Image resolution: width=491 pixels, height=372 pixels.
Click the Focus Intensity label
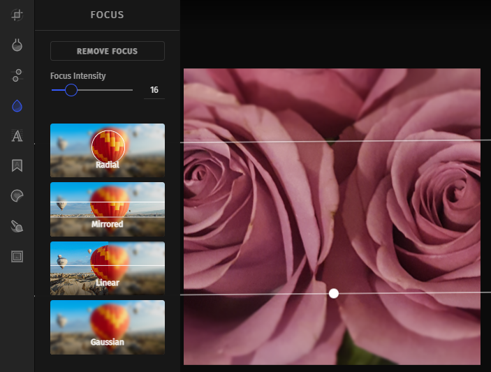point(78,76)
